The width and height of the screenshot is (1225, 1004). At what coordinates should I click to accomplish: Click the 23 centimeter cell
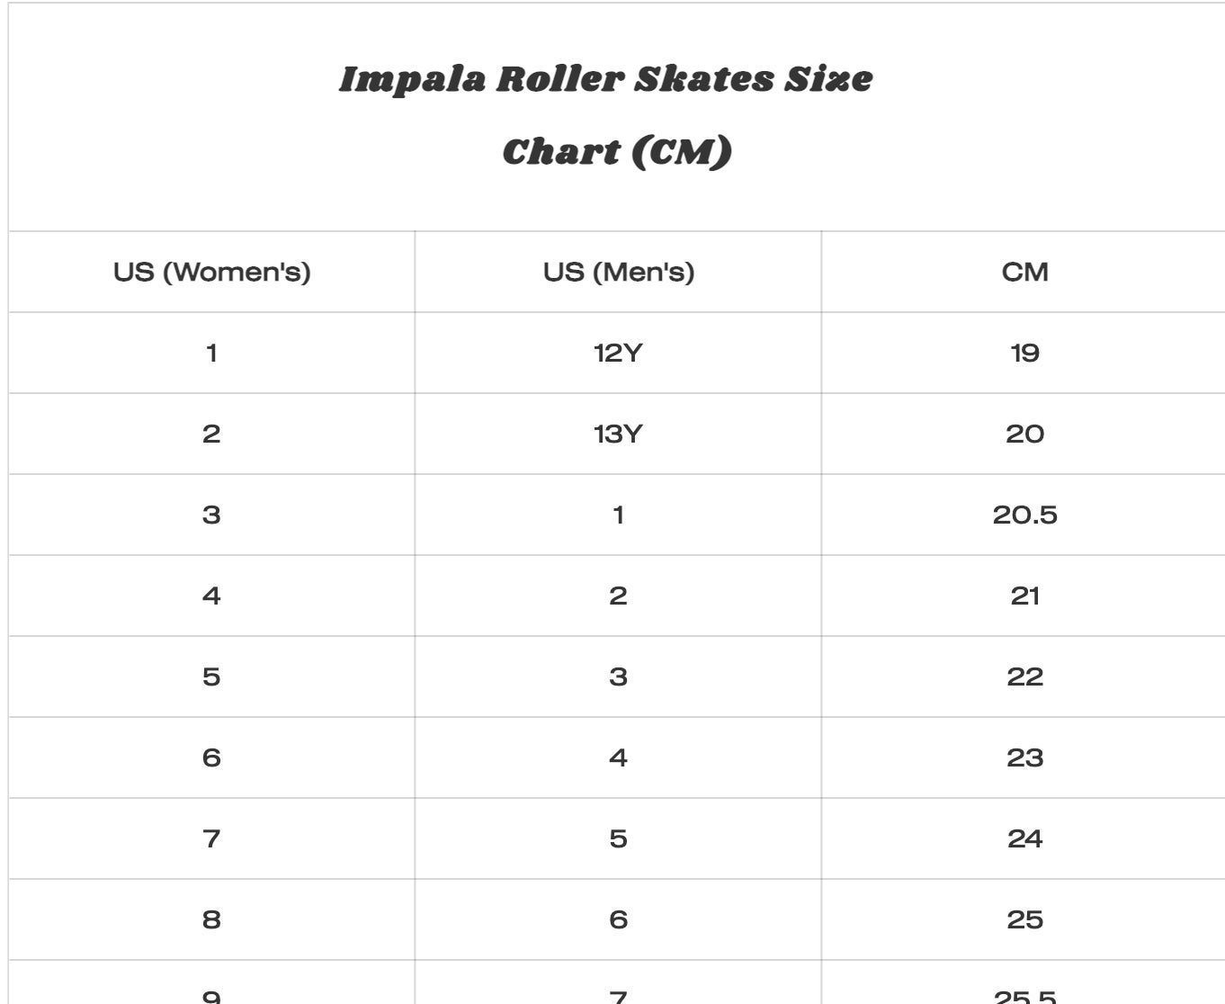point(1024,757)
